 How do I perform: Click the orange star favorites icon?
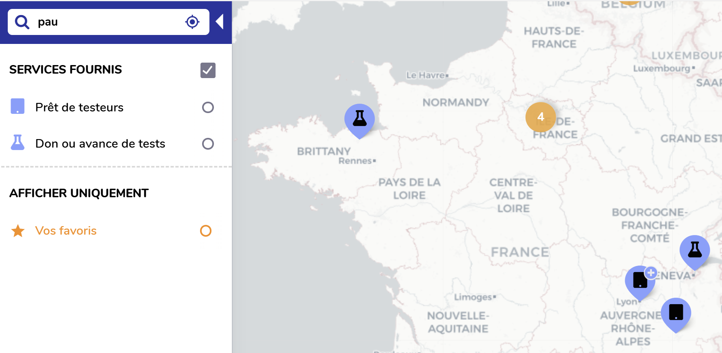click(18, 231)
